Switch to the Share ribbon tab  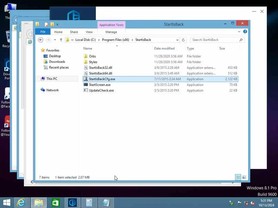pos(74,32)
